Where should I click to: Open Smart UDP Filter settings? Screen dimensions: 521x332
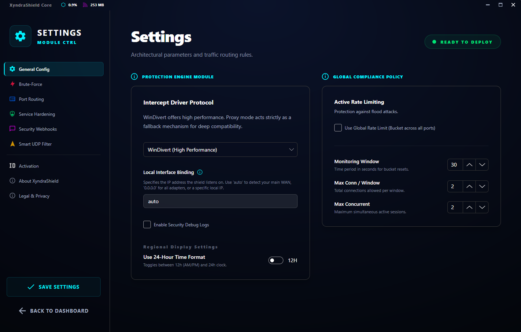54,144
